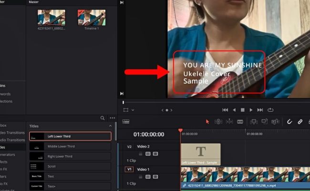The height and width of the screenshot is (191, 310).
Task: Click the lower skip-to-end icon beside viewer
Action: (122, 94)
